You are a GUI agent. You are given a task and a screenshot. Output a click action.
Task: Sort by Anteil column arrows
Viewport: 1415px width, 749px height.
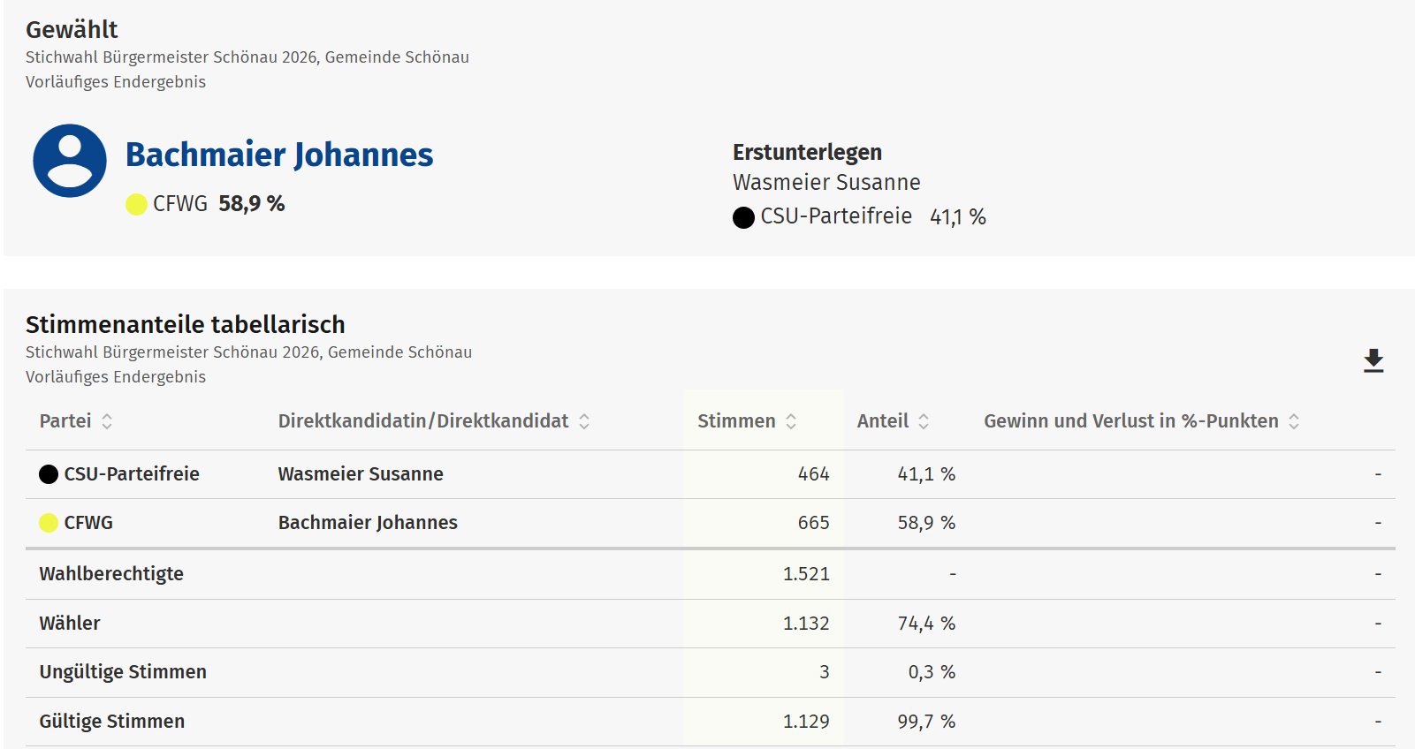tap(924, 421)
